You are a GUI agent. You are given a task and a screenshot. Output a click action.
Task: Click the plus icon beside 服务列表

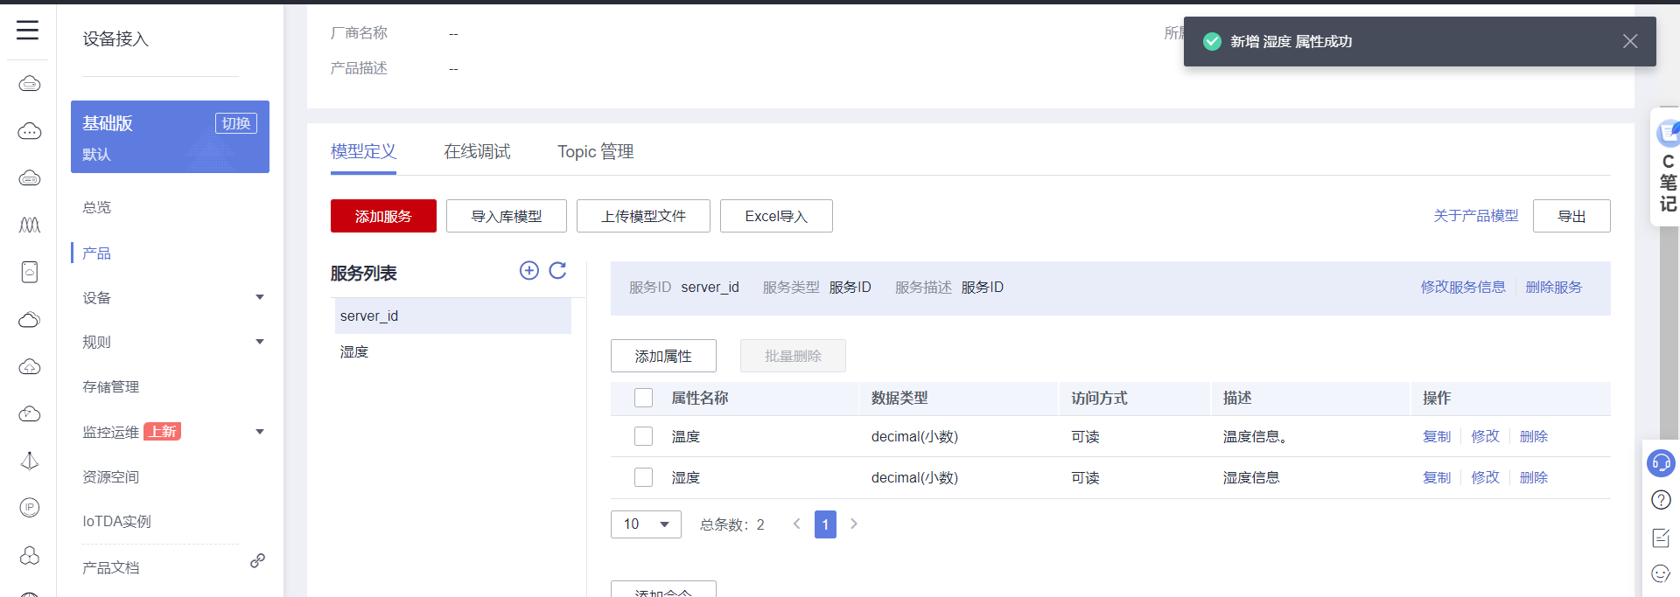[x=528, y=271]
